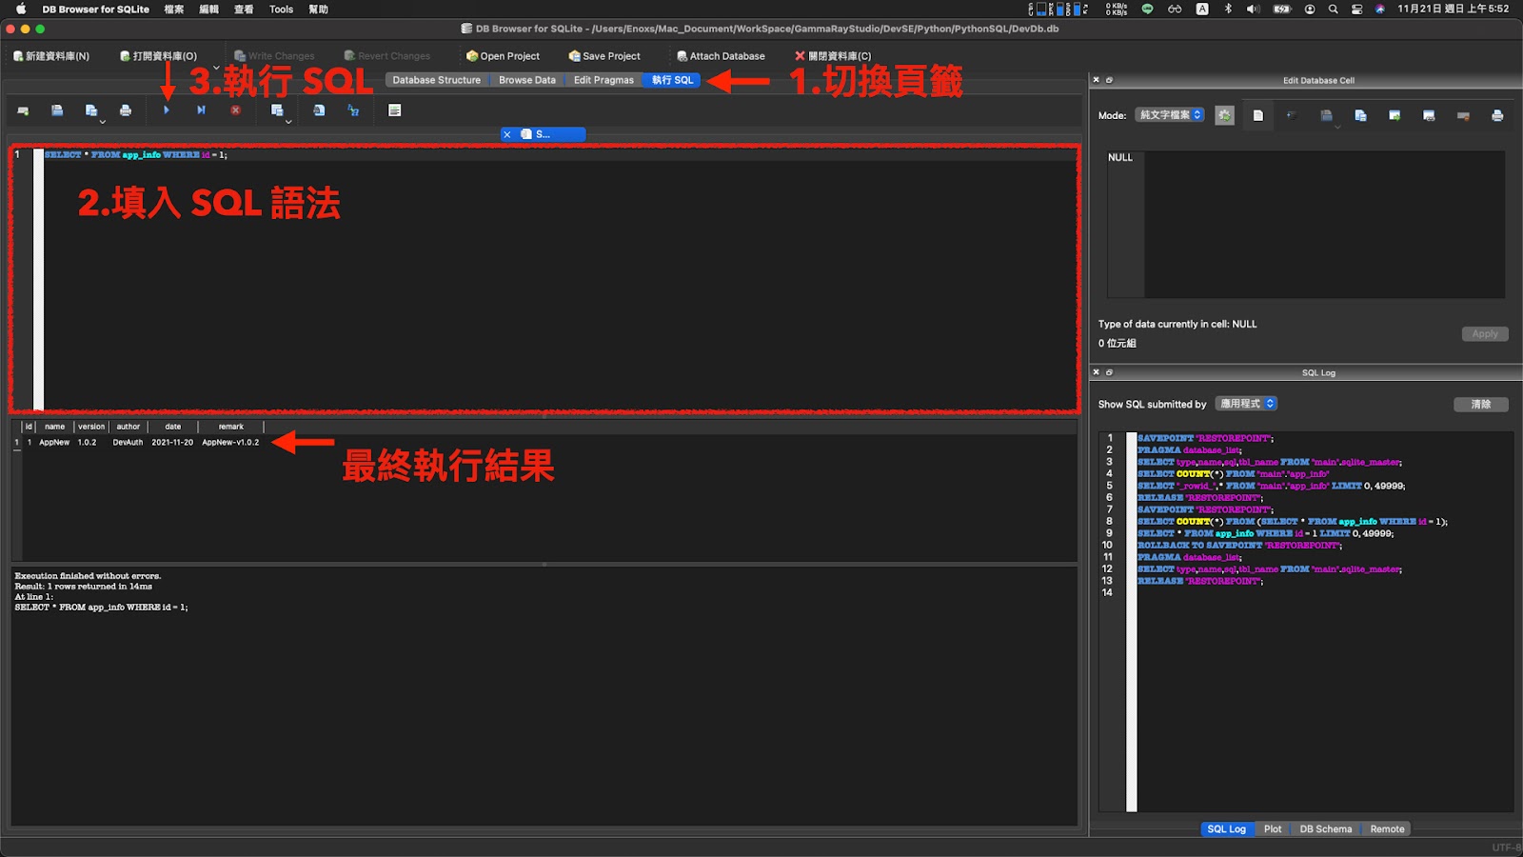The height and width of the screenshot is (857, 1523).
Task: Click the import from file icon in Edit Cell
Action: (x=1394, y=115)
